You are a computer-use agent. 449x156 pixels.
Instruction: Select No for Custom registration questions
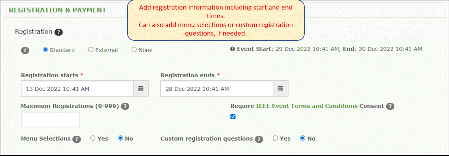(303, 138)
